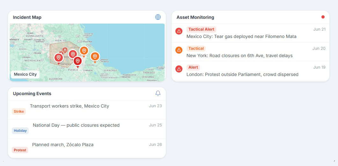This screenshot has width=338, height=166.
Task: Open the globe icon in Incident Map
Action: click(x=158, y=17)
